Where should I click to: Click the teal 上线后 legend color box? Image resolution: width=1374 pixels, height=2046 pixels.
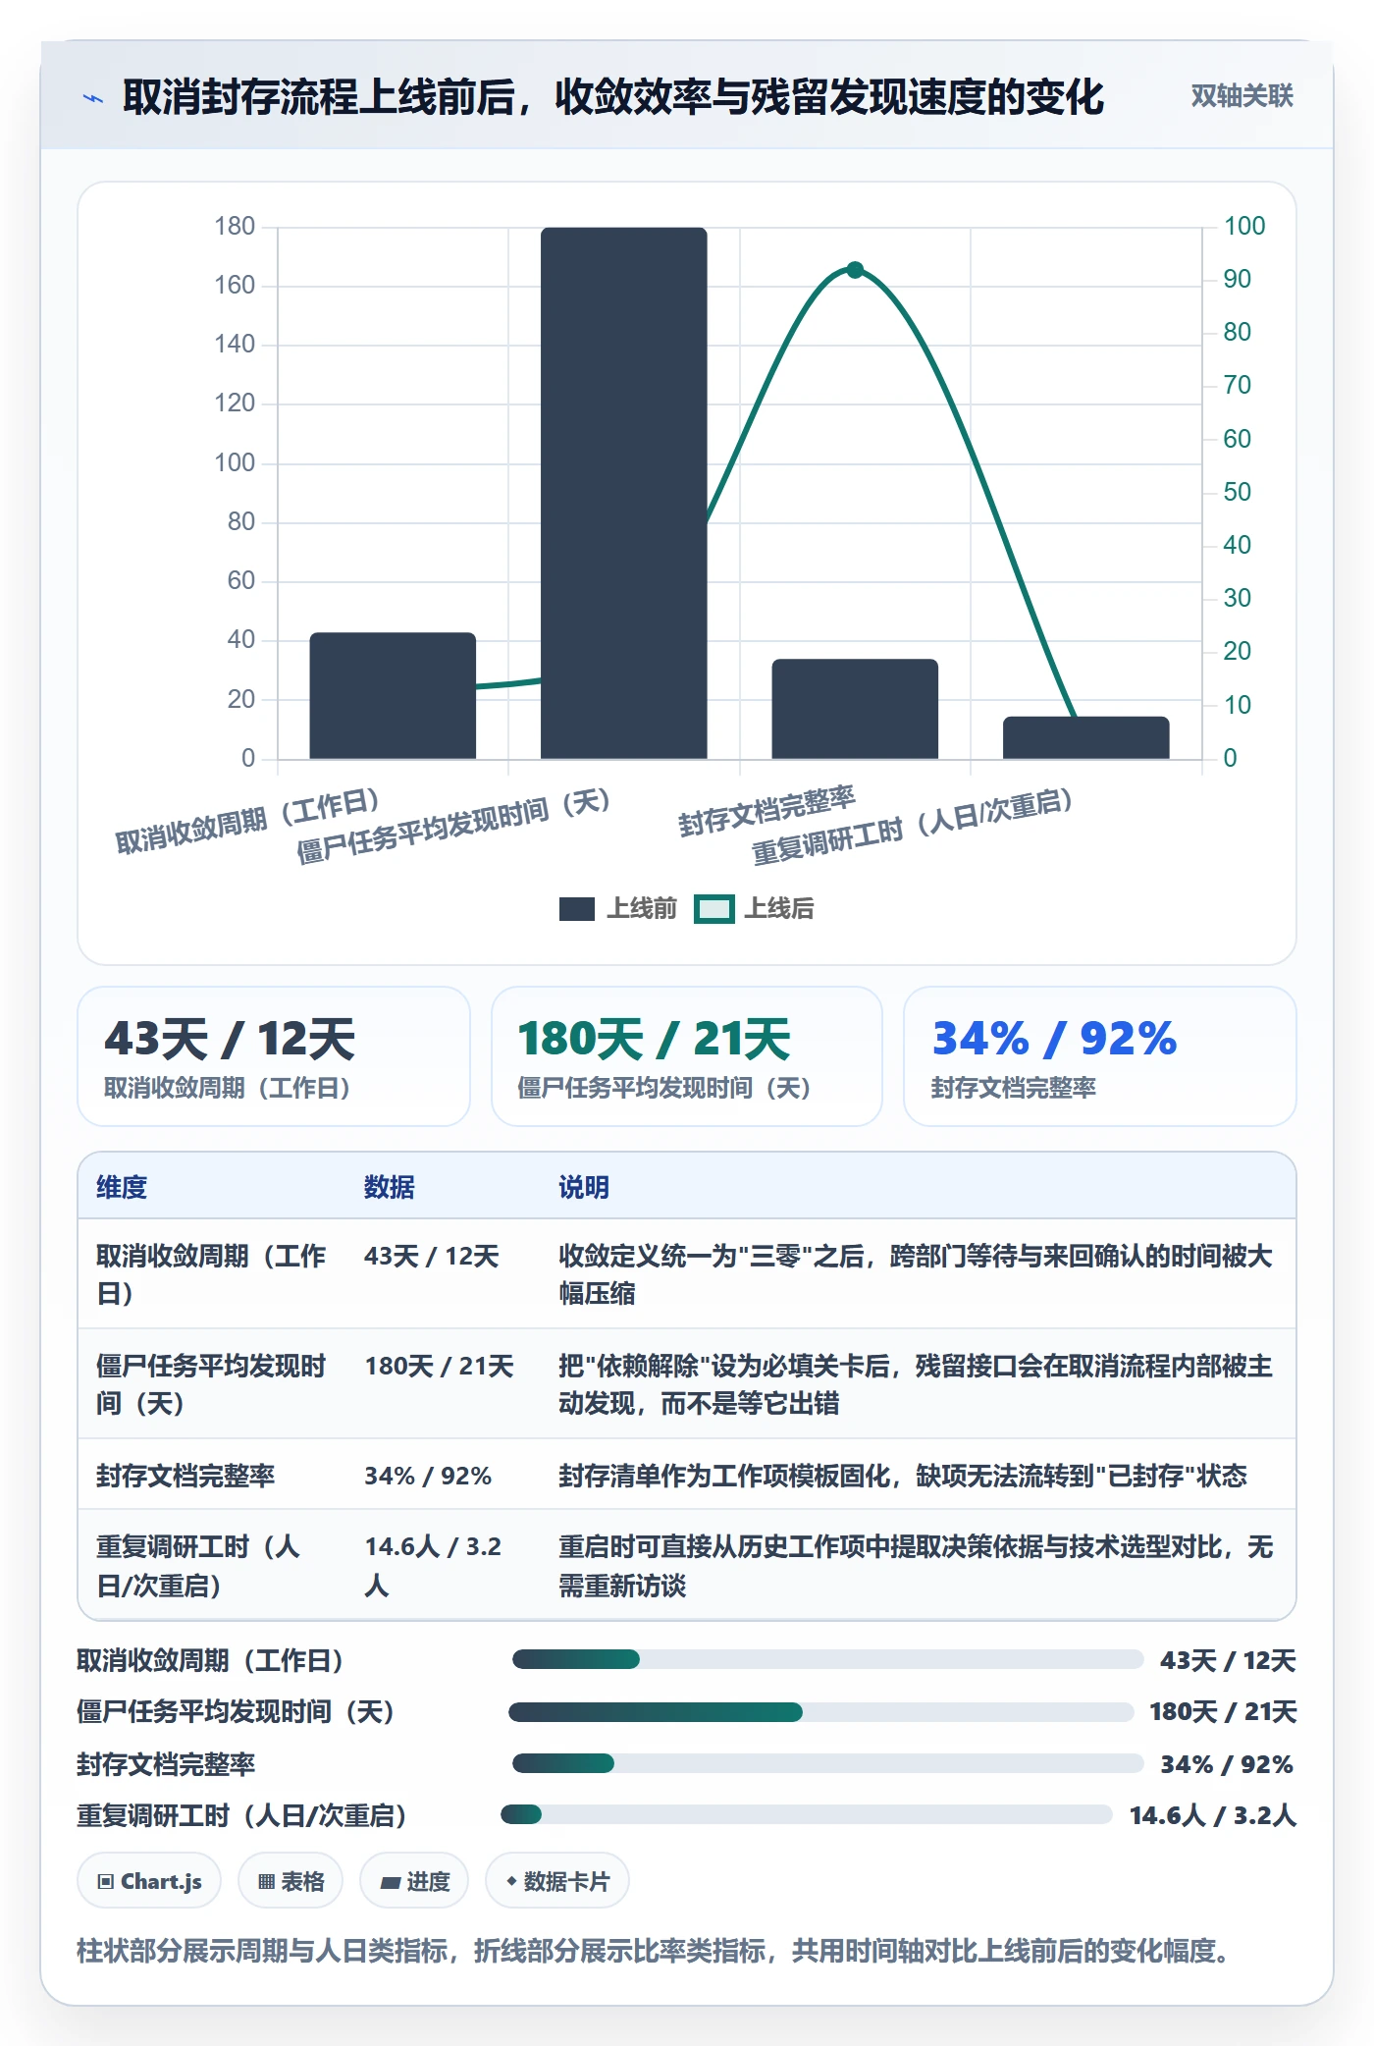[713, 909]
